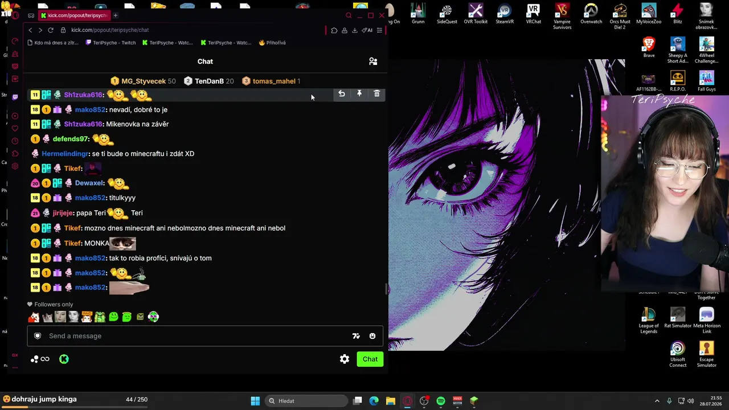This screenshot has width=729, height=410.
Task: Open Twitch in the Opera sidebar
Action: coord(15,97)
